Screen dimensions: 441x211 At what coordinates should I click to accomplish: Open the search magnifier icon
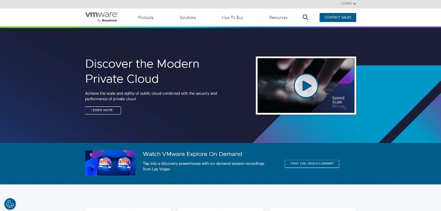[x=305, y=18]
